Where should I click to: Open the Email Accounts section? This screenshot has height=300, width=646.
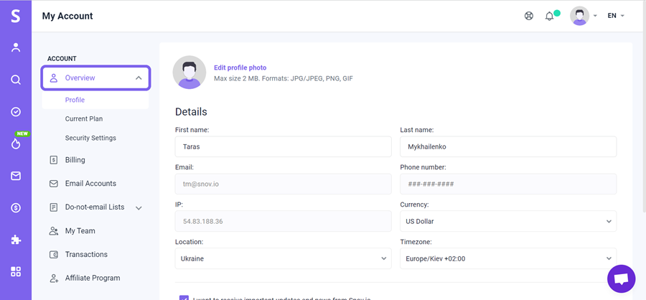pos(90,184)
